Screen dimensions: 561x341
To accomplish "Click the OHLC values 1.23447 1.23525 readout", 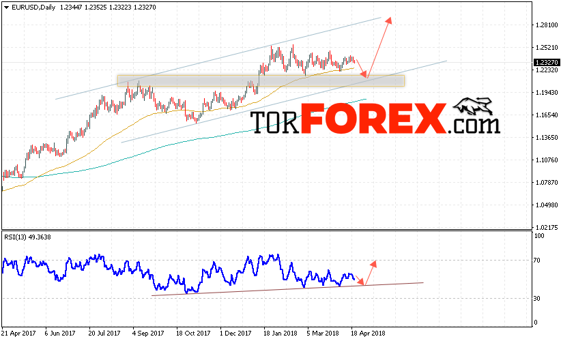I will [x=83, y=7].
